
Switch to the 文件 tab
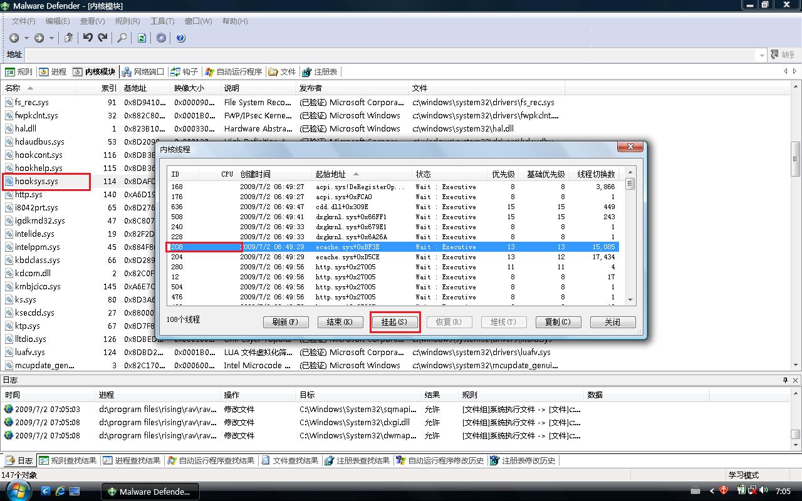coord(283,72)
